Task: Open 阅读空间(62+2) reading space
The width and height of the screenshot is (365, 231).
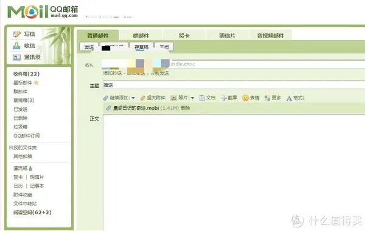Action: [32, 212]
